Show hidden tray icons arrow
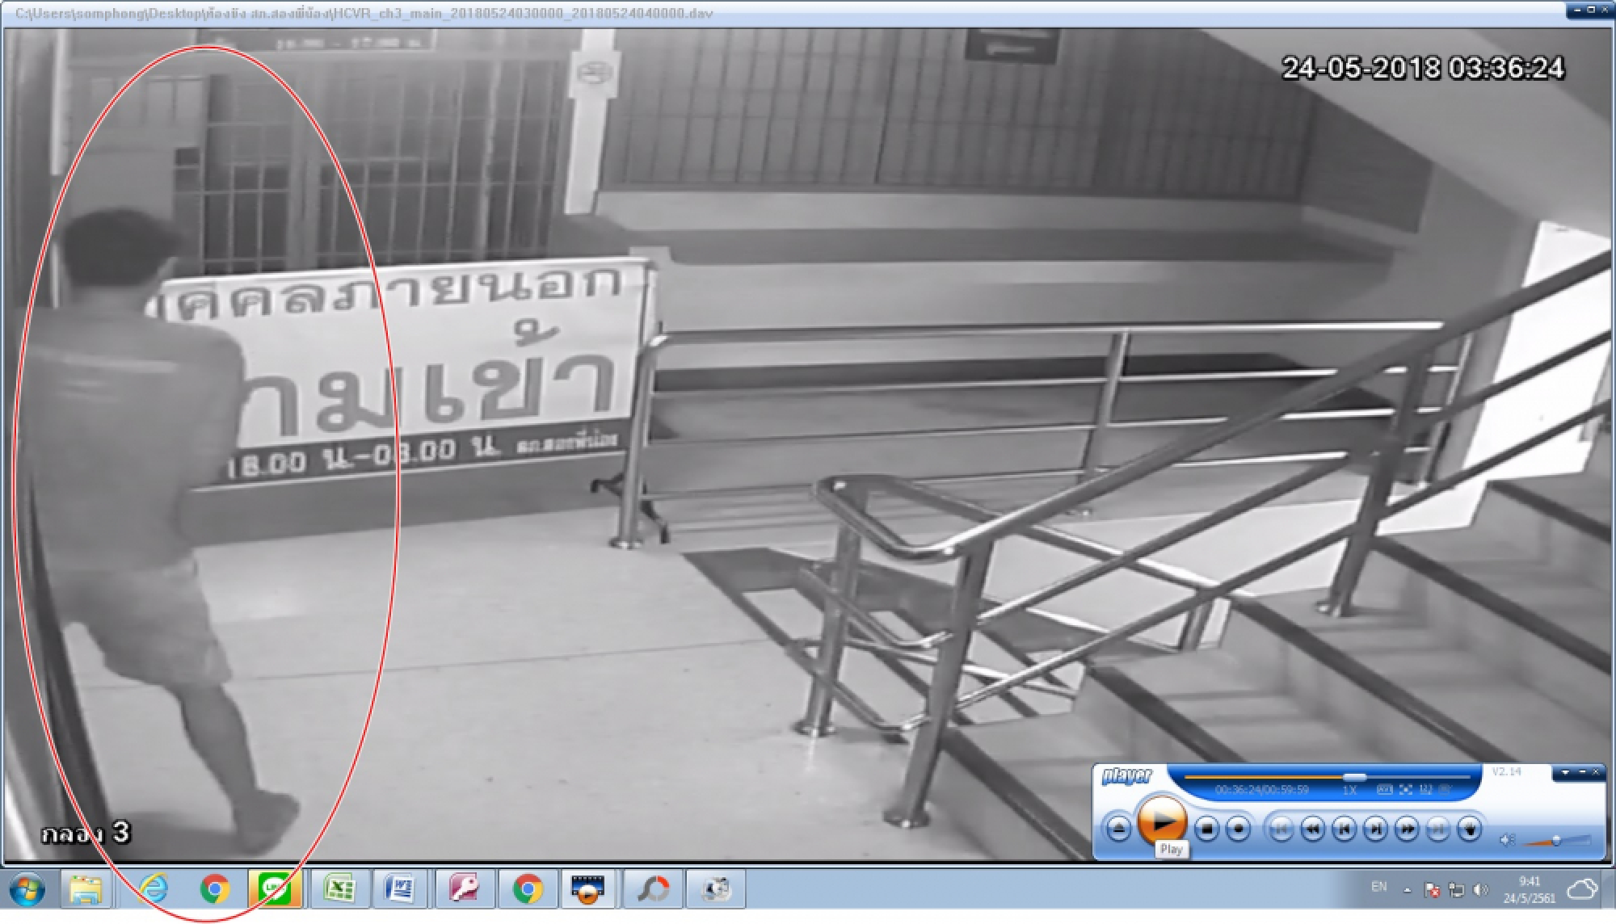1616x924 pixels. (1407, 890)
